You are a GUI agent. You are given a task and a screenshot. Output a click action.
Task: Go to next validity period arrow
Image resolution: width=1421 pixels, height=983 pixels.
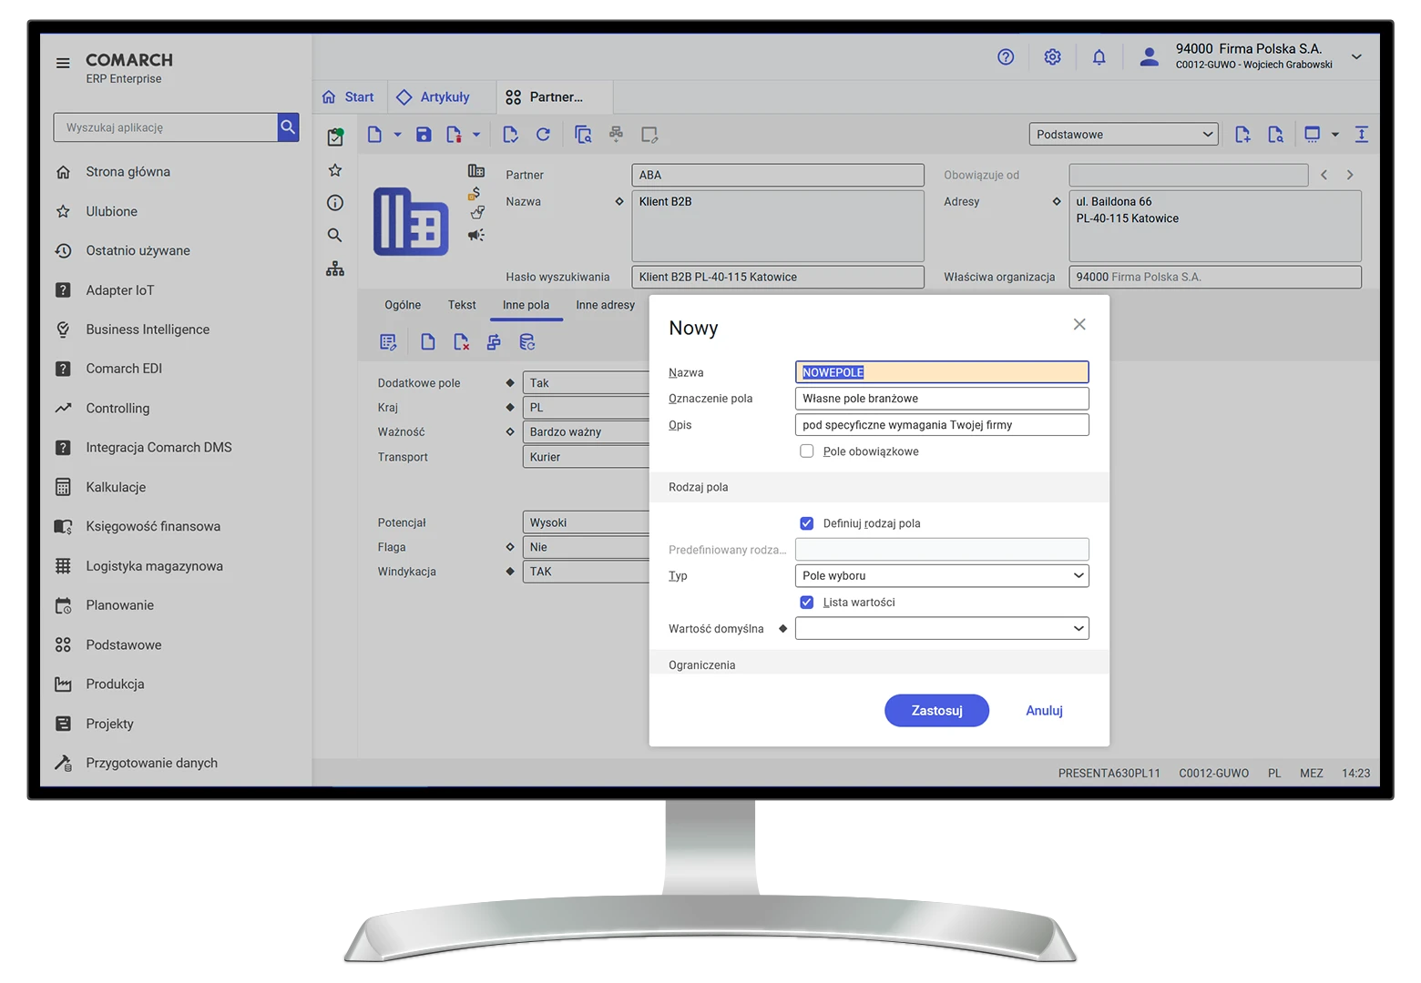point(1350,175)
